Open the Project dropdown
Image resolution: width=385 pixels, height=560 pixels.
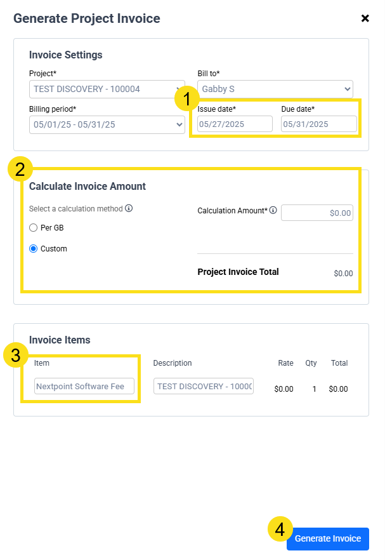107,89
